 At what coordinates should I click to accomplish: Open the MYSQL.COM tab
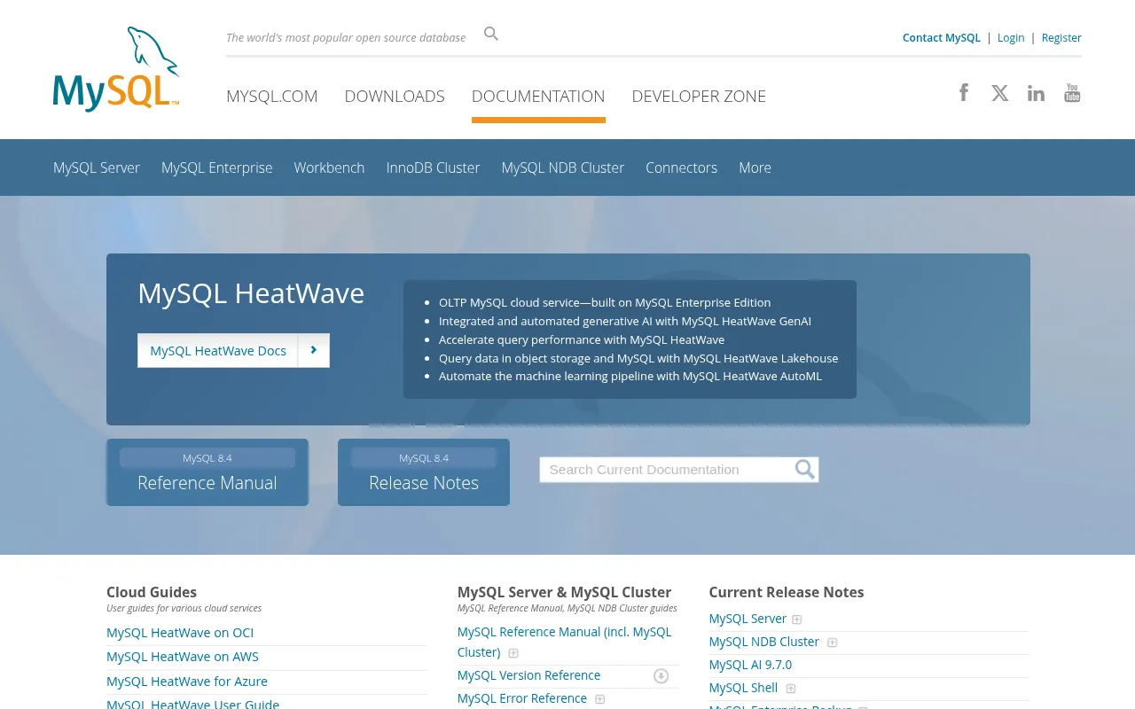click(272, 96)
